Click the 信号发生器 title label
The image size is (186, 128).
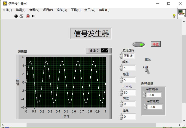point(91,34)
